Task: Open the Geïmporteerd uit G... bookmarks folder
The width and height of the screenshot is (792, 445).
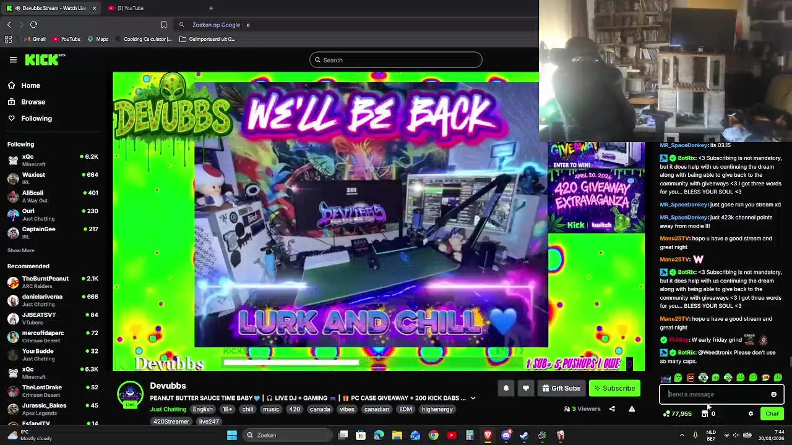Action: [207, 39]
